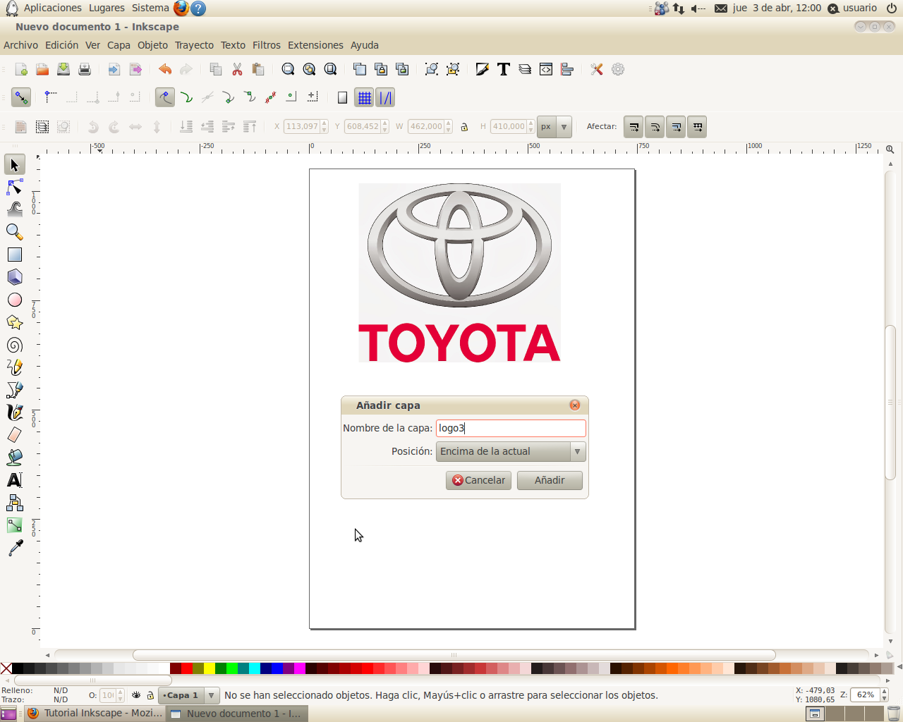Toggle snapping with the enable snapping button

coord(20,97)
